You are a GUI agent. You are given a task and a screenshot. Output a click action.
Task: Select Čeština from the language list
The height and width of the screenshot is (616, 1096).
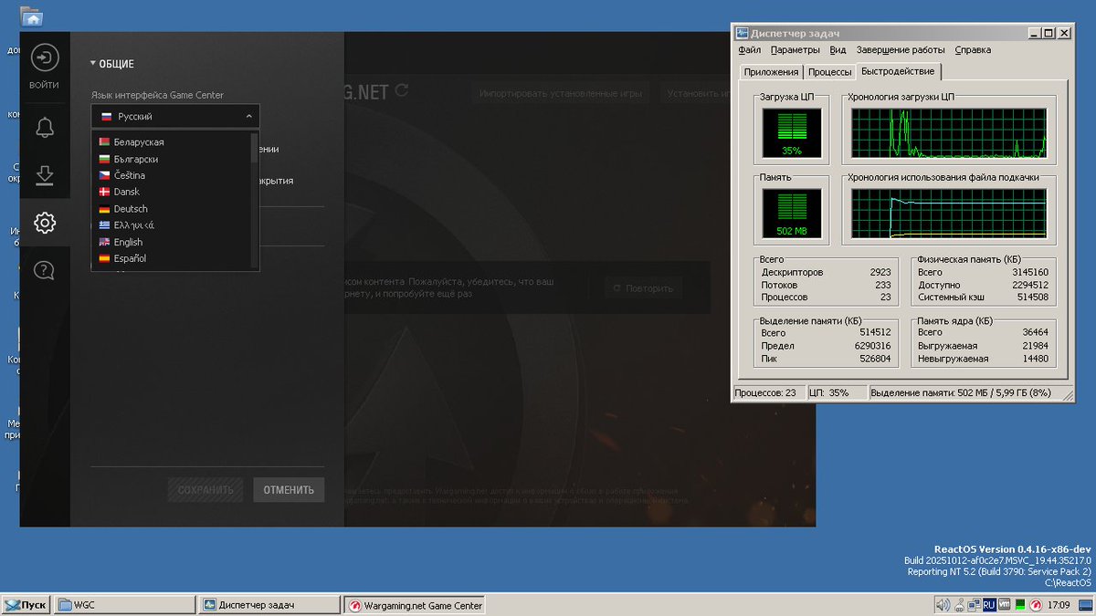(x=172, y=175)
